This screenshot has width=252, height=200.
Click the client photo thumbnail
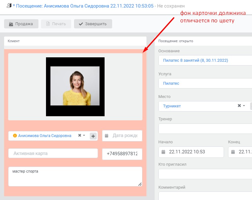point(75,87)
